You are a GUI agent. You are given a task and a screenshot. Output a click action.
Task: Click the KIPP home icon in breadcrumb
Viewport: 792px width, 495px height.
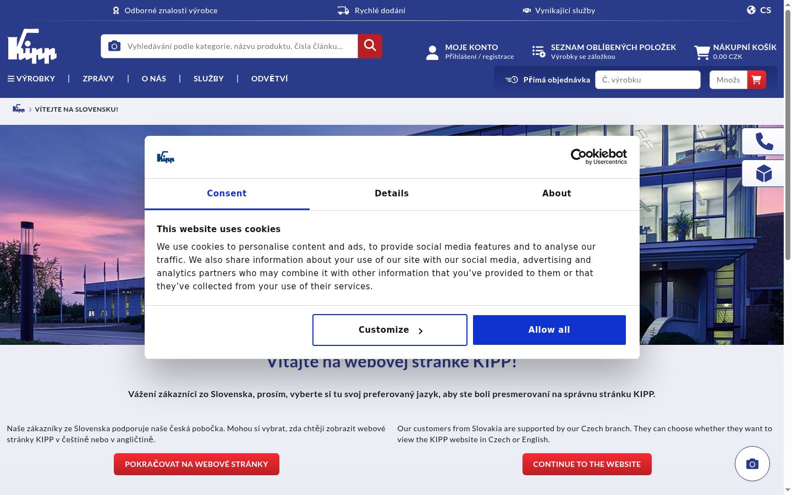tap(19, 109)
